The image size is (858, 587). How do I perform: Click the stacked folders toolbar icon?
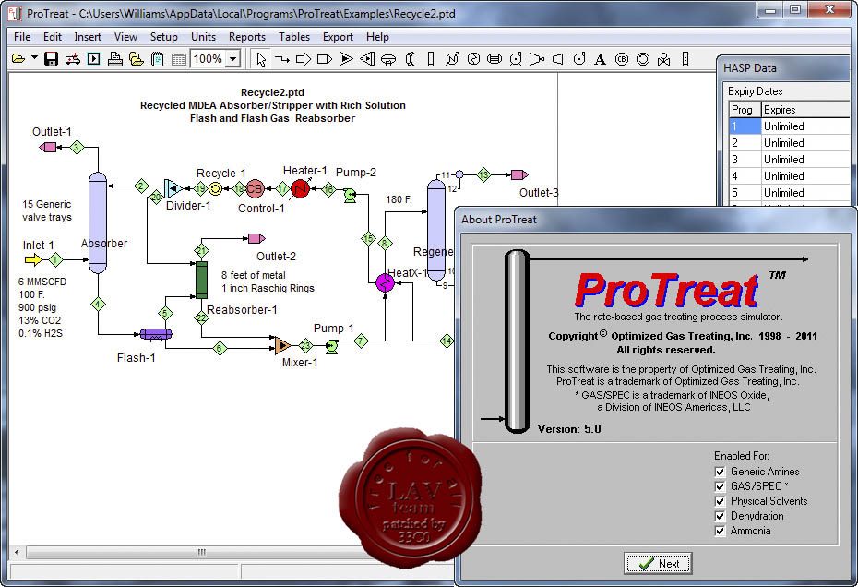(x=137, y=58)
